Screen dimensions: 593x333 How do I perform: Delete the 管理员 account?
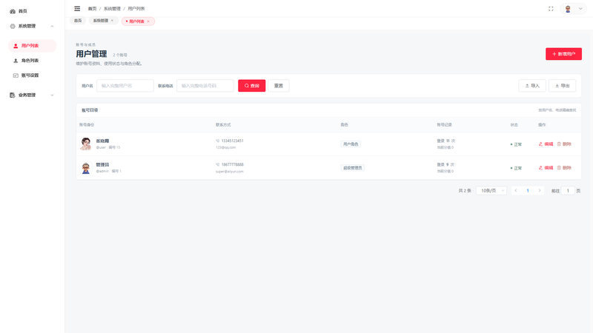tap(564, 168)
